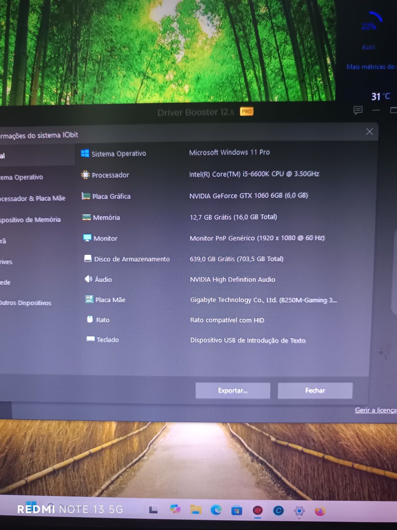This screenshot has width=397, height=530.
Task: Click the display icon beside Monitor
Action: pos(87,238)
